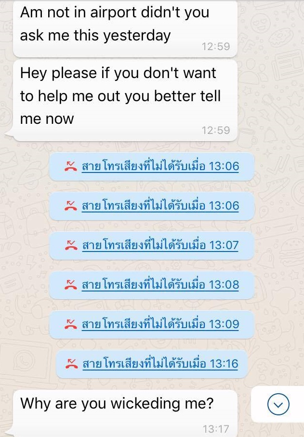This screenshot has height=437, width=304.
Task: Click the 13:16 missed call icon
Action: (x=72, y=364)
